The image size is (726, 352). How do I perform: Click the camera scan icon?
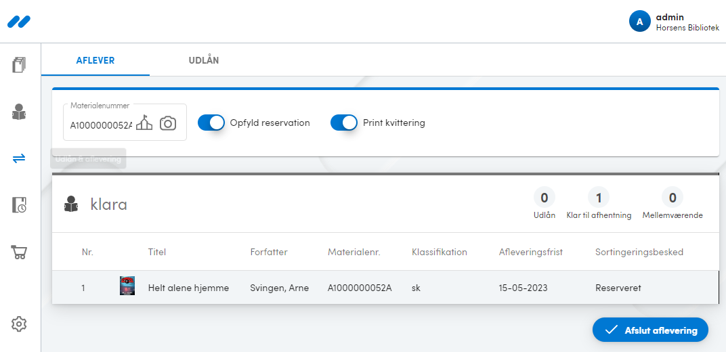click(167, 123)
